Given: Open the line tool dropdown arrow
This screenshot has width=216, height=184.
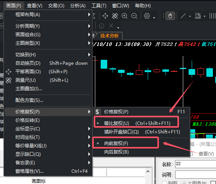Looking at the screenshot, I should click(x=190, y=16).
